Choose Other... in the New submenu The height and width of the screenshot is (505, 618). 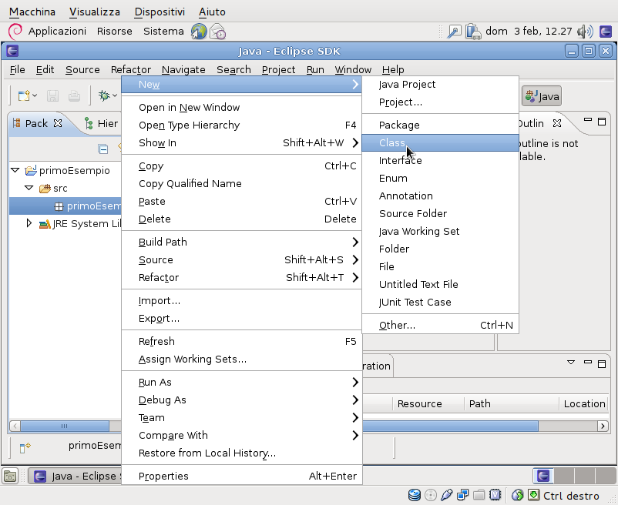(440, 325)
